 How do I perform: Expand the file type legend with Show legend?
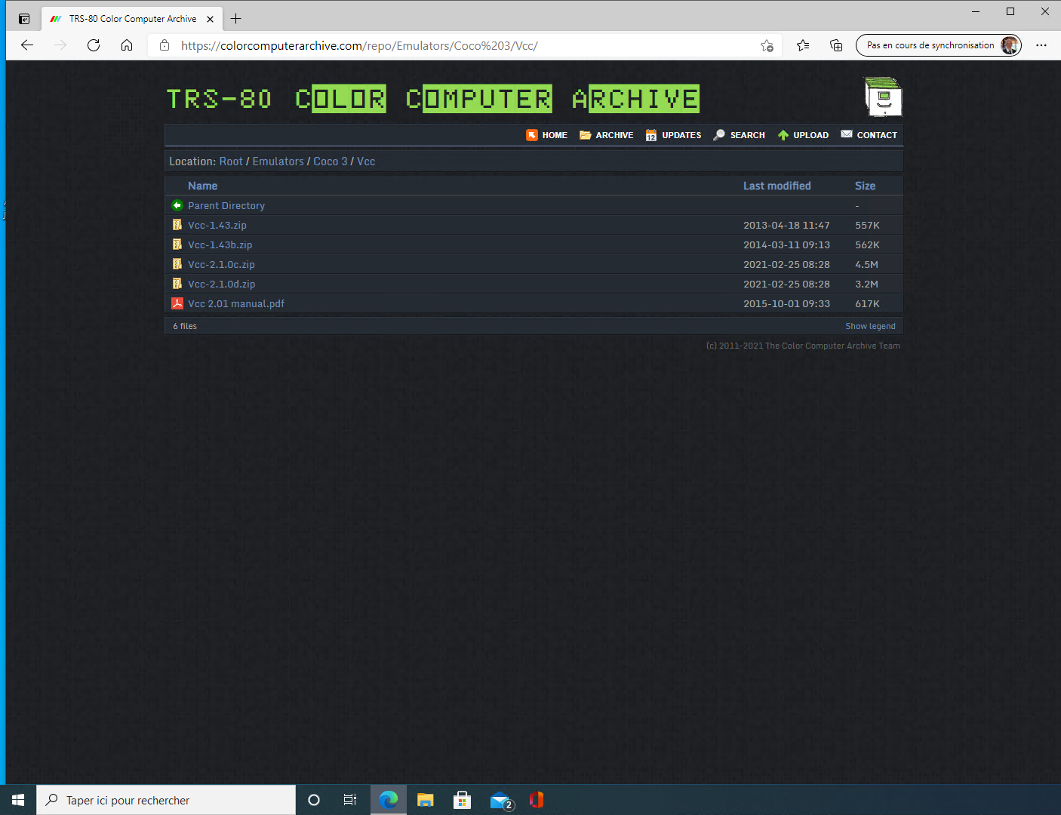point(870,326)
